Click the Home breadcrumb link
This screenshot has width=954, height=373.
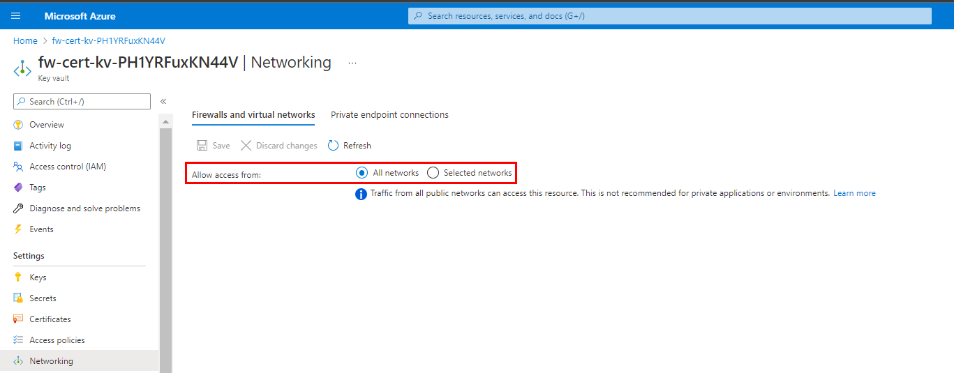[25, 41]
